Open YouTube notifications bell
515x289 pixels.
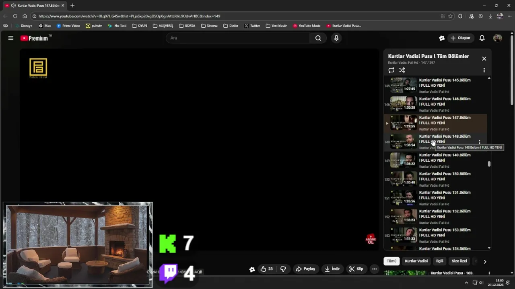[482, 38]
